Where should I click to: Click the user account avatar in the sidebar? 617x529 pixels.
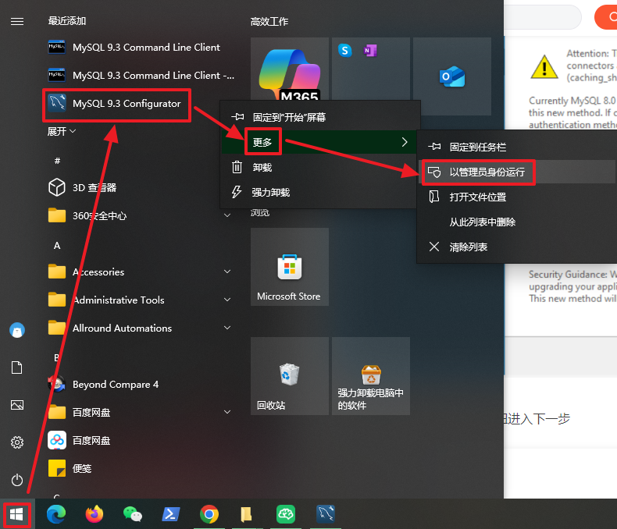coord(17,331)
